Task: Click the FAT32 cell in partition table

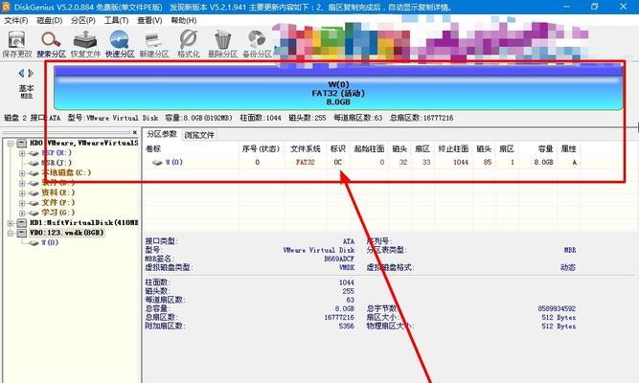Action: 306,162
